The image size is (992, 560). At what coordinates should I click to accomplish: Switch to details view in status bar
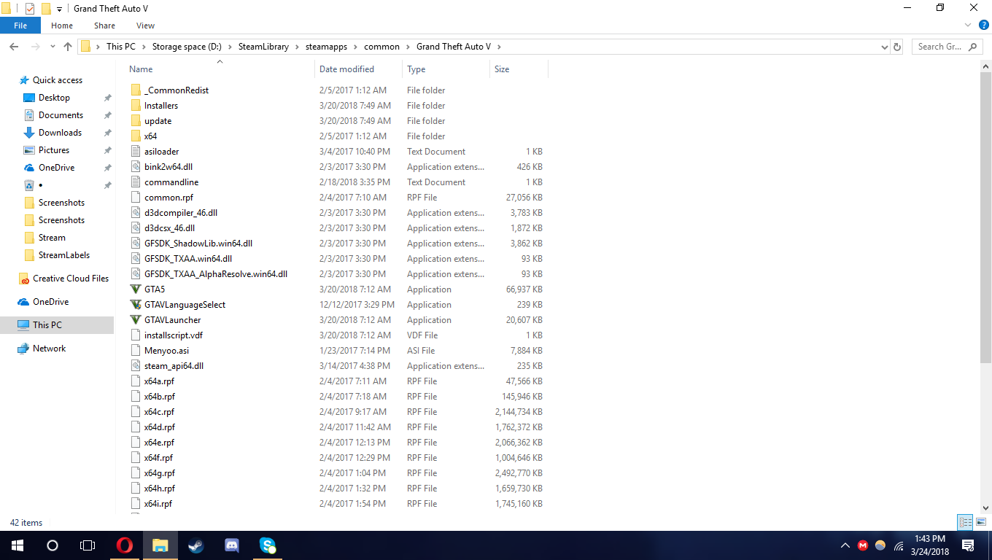click(x=966, y=522)
